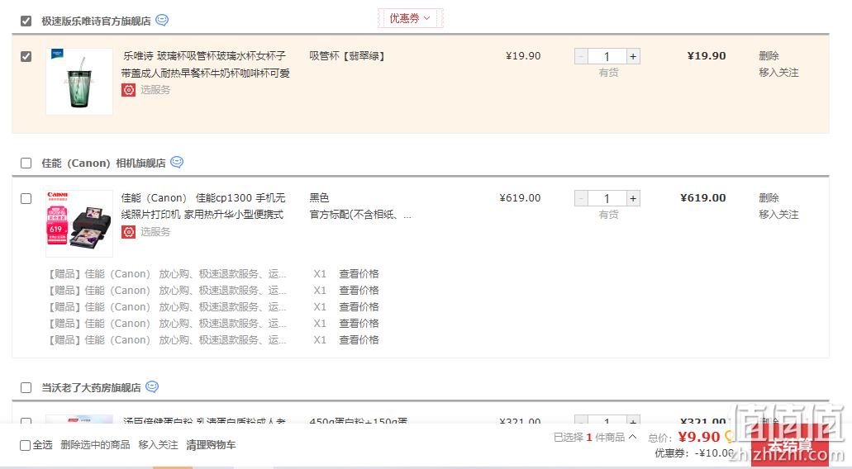Click 清理购物车 in bottom bar
This screenshot has width=852, height=469.
(x=211, y=445)
